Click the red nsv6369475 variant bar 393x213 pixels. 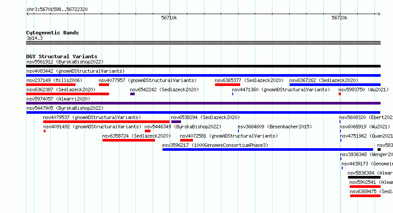[366, 196]
